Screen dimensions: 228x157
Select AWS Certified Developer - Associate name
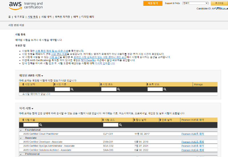pyautogui.click(x=43, y=142)
